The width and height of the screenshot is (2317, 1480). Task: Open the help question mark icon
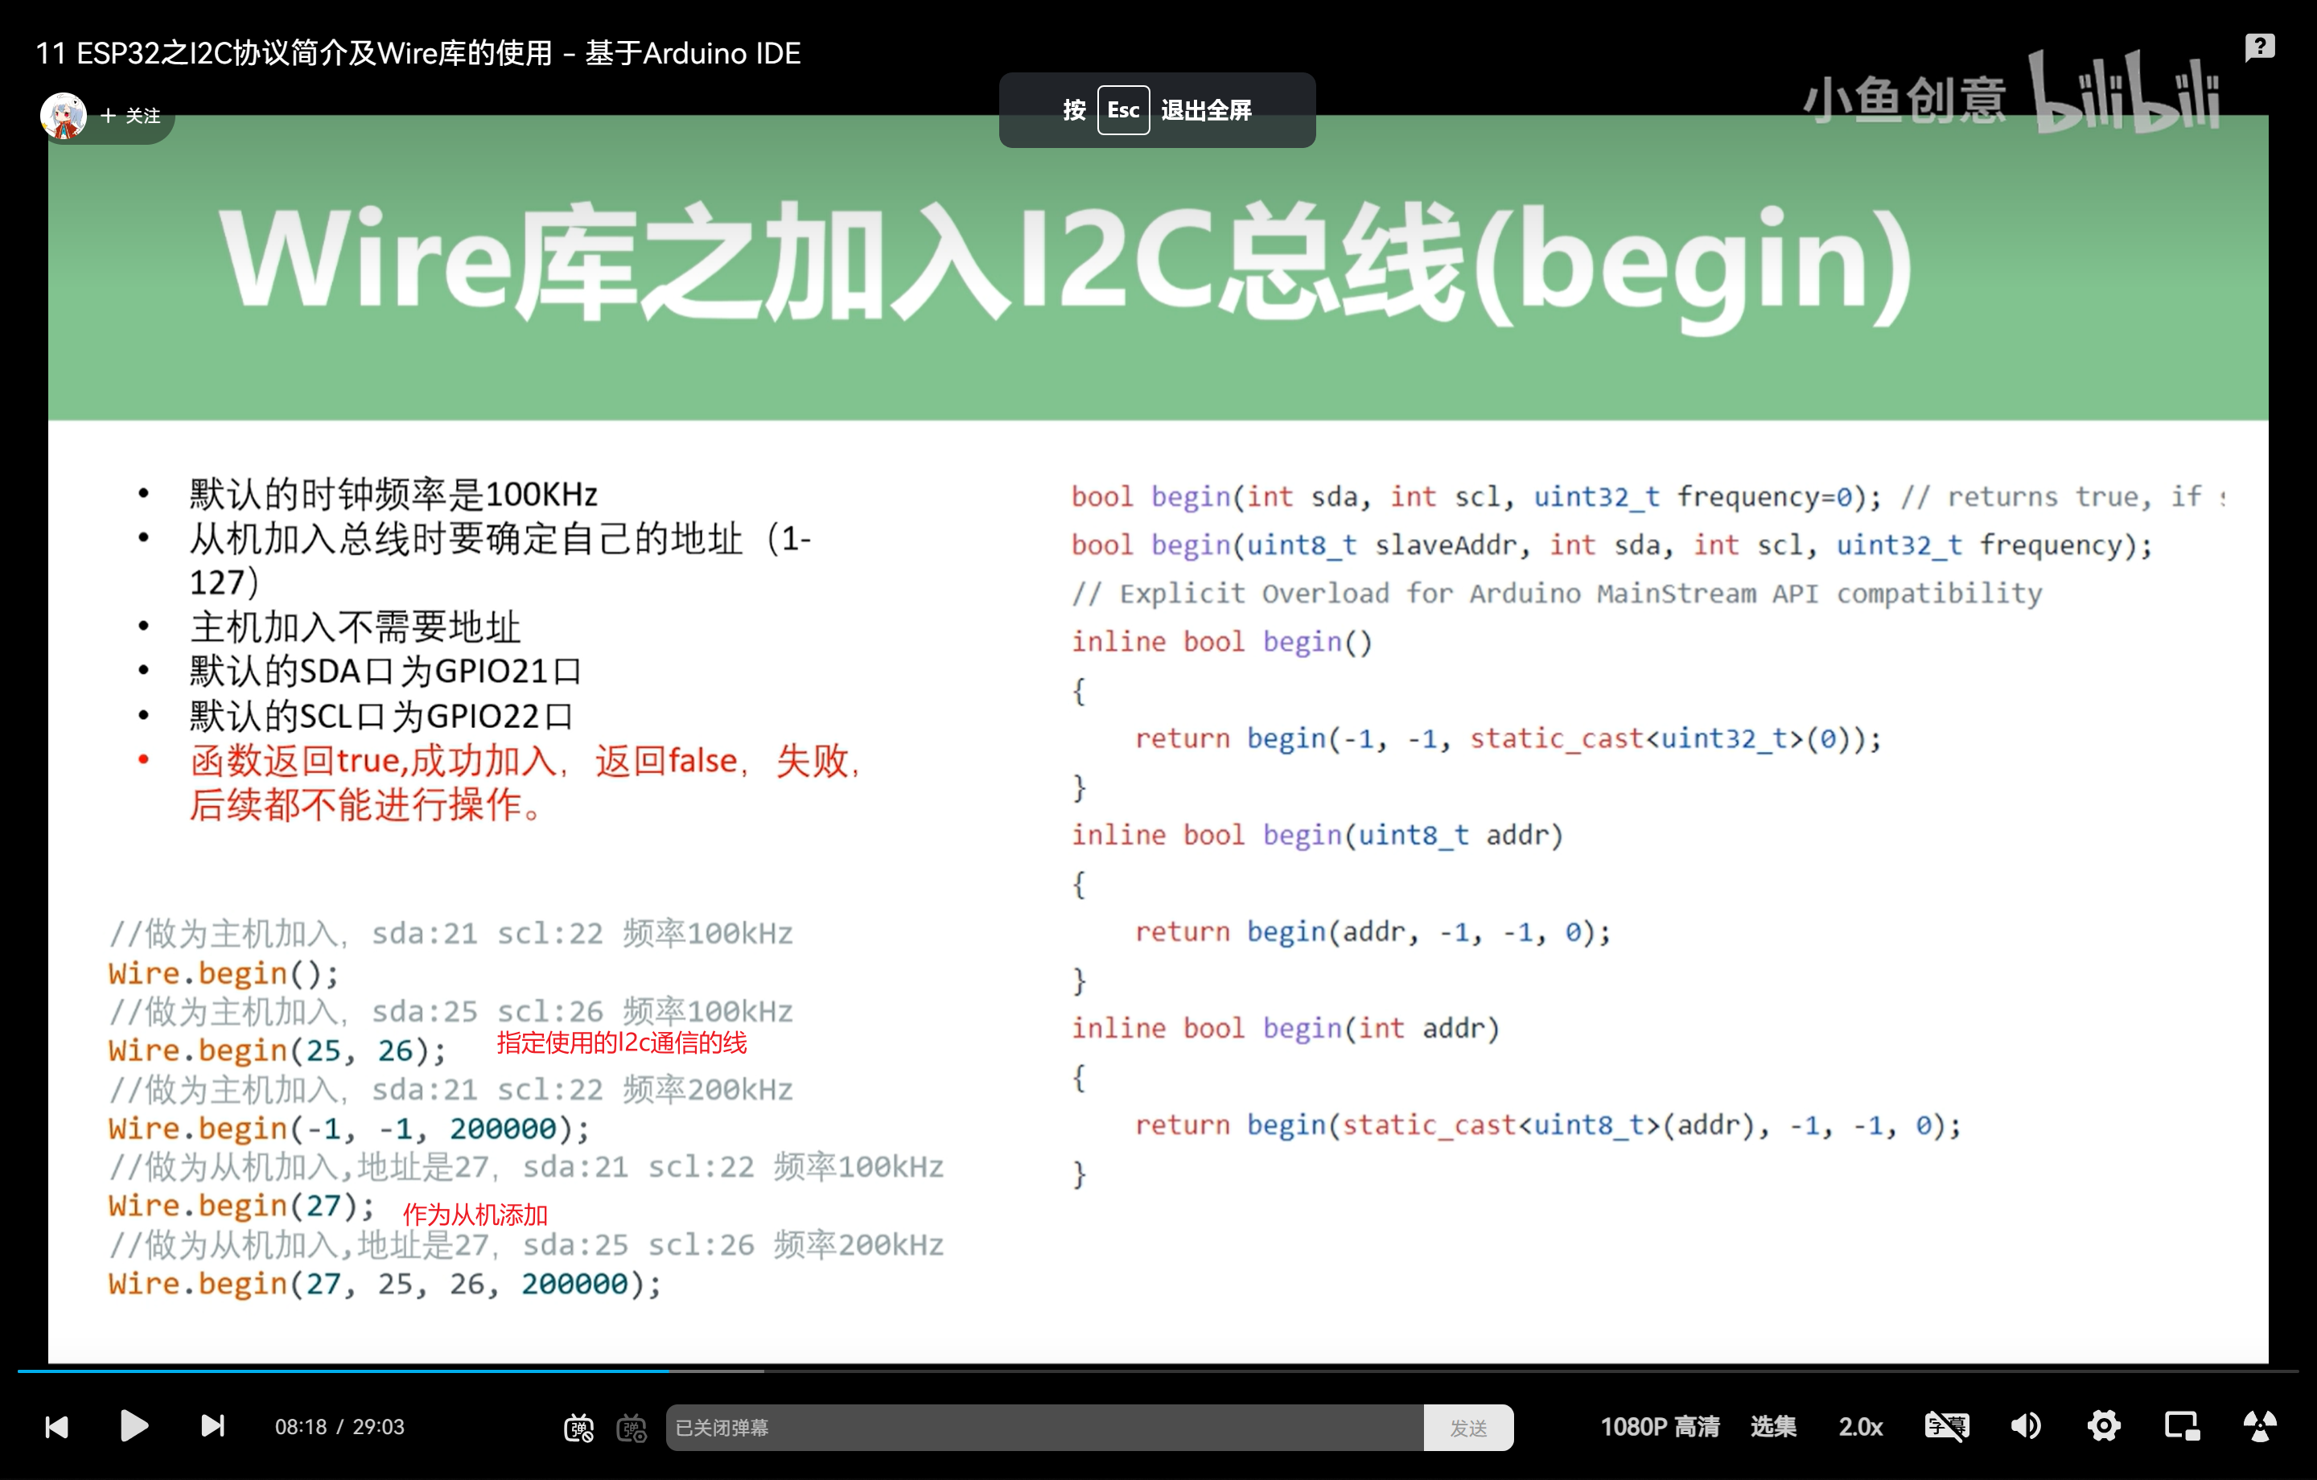point(2259,46)
